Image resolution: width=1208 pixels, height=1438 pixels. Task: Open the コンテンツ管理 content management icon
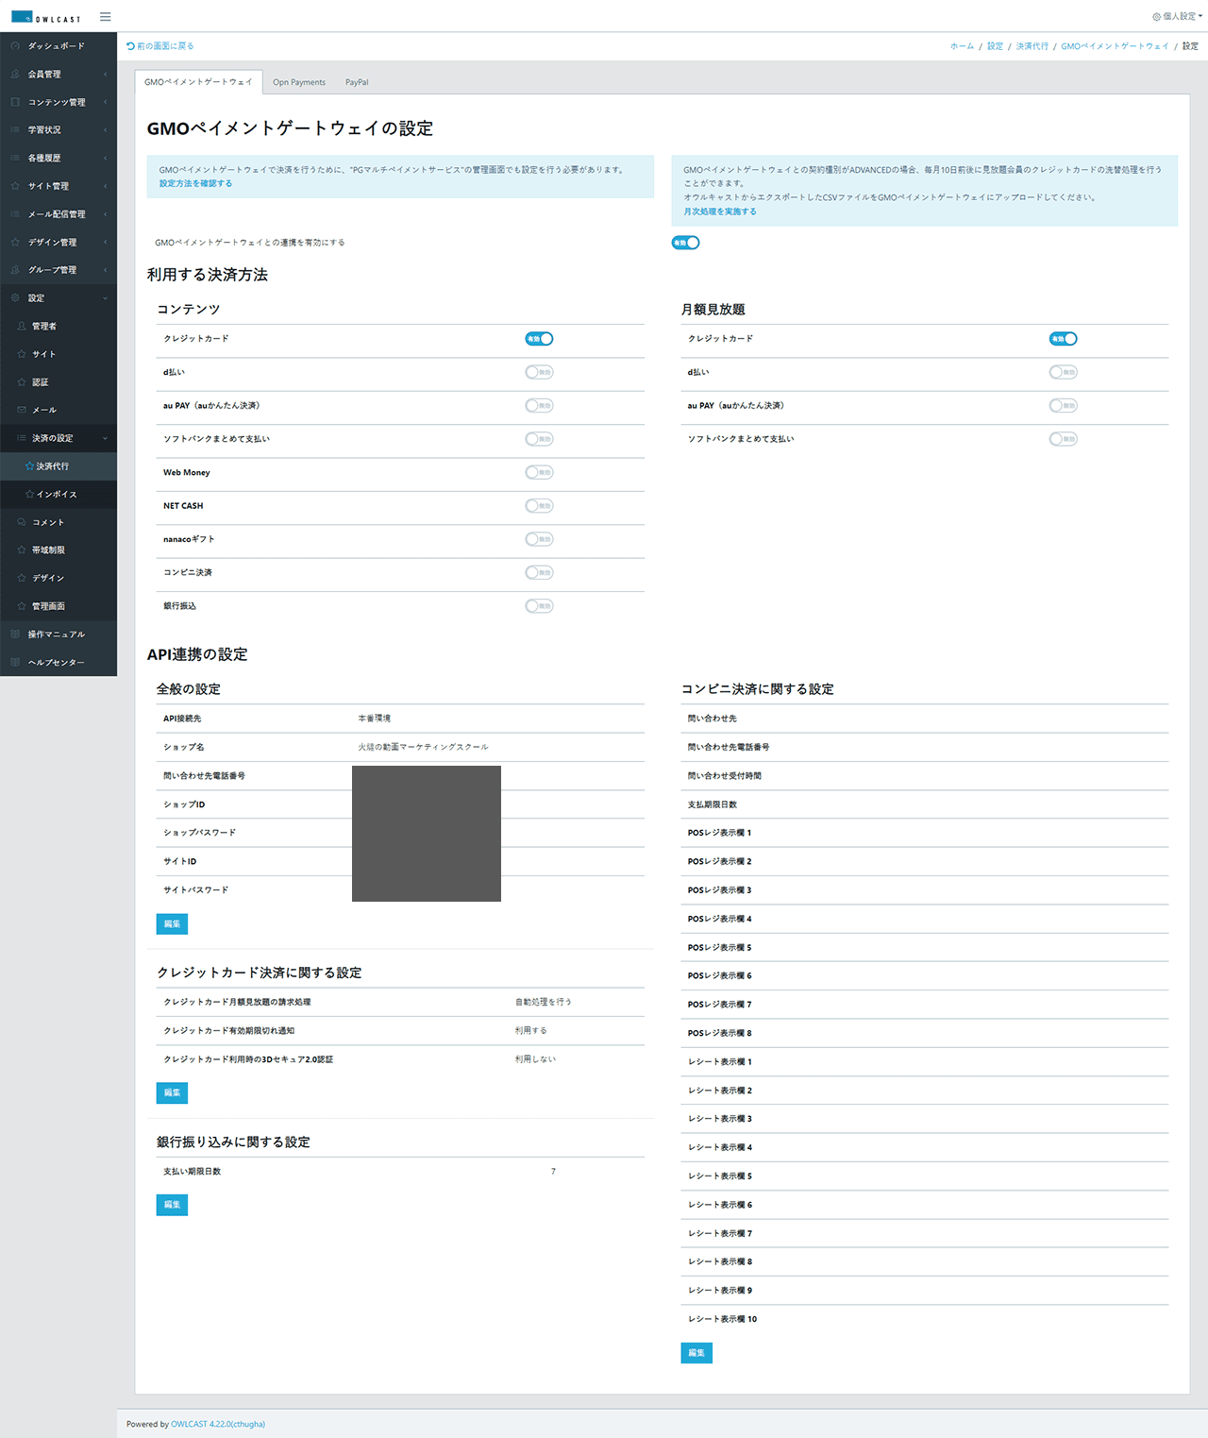point(13,102)
